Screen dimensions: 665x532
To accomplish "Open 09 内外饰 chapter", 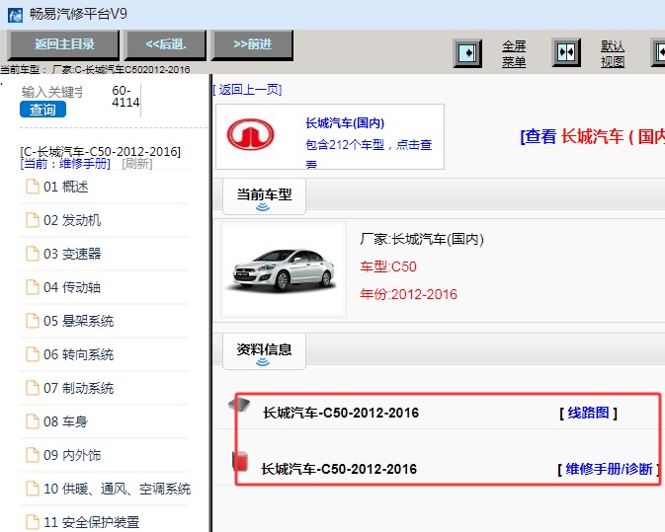I will (x=72, y=455).
